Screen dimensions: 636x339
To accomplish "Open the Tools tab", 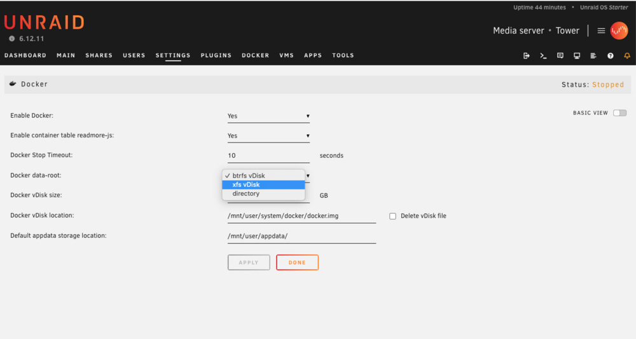I will [343, 55].
